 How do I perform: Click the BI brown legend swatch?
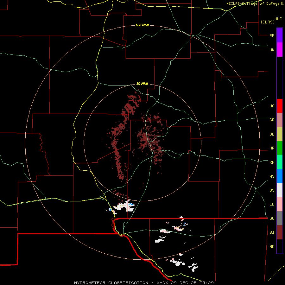coord(280,232)
